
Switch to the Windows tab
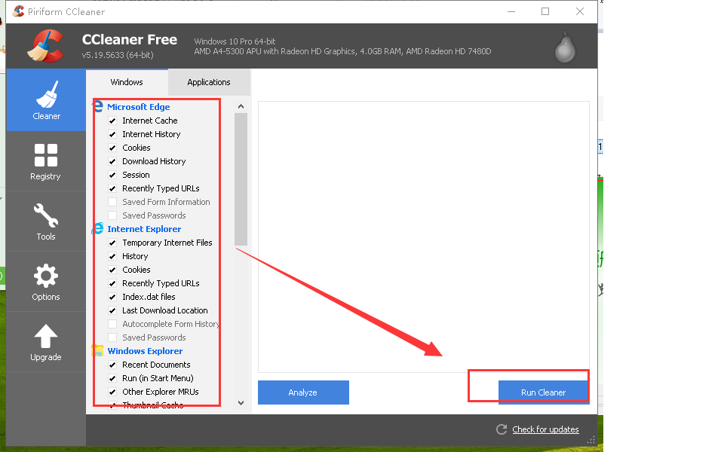[127, 82]
